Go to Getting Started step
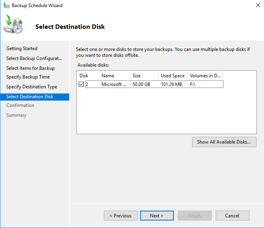Viewport: 264px width, 228px height. tap(22, 49)
